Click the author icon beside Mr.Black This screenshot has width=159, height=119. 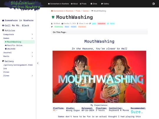52,24
